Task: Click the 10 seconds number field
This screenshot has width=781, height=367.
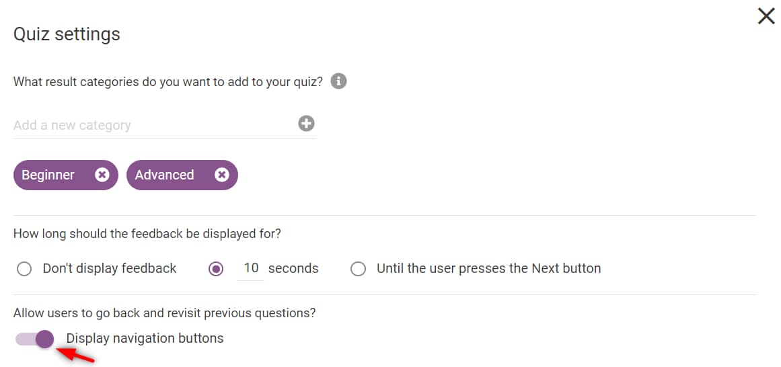Action: [250, 269]
